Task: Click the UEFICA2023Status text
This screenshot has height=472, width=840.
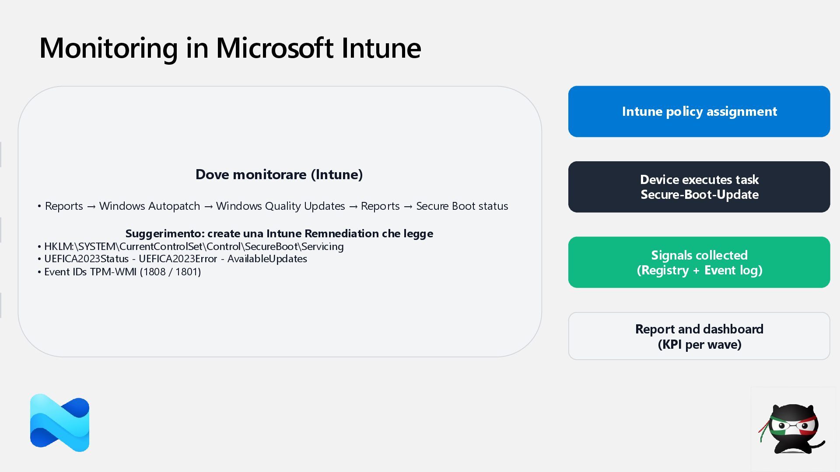Action: point(86,259)
